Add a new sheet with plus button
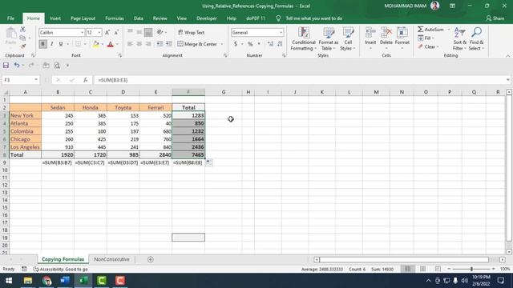 [151, 259]
